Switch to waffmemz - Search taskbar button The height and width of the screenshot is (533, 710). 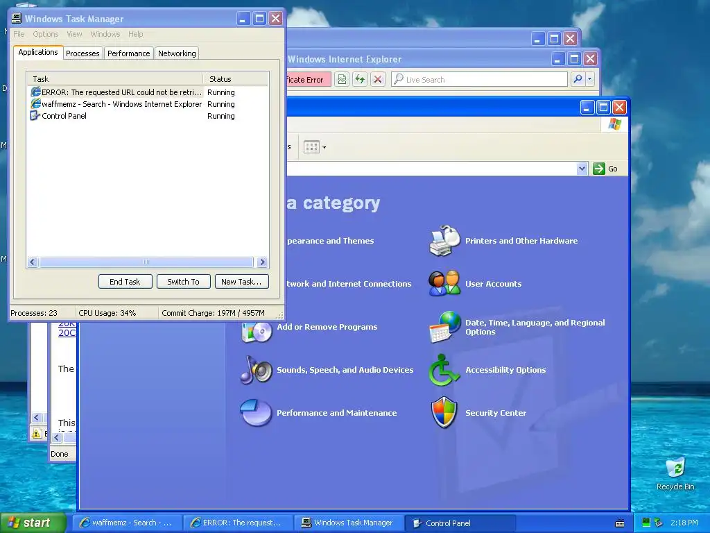128,523
